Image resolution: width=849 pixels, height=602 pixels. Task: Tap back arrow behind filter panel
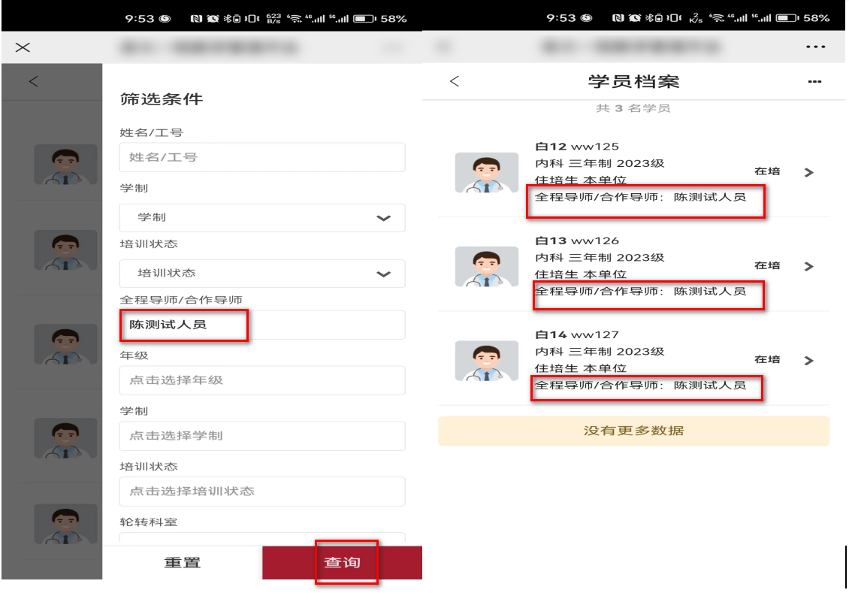[x=34, y=82]
